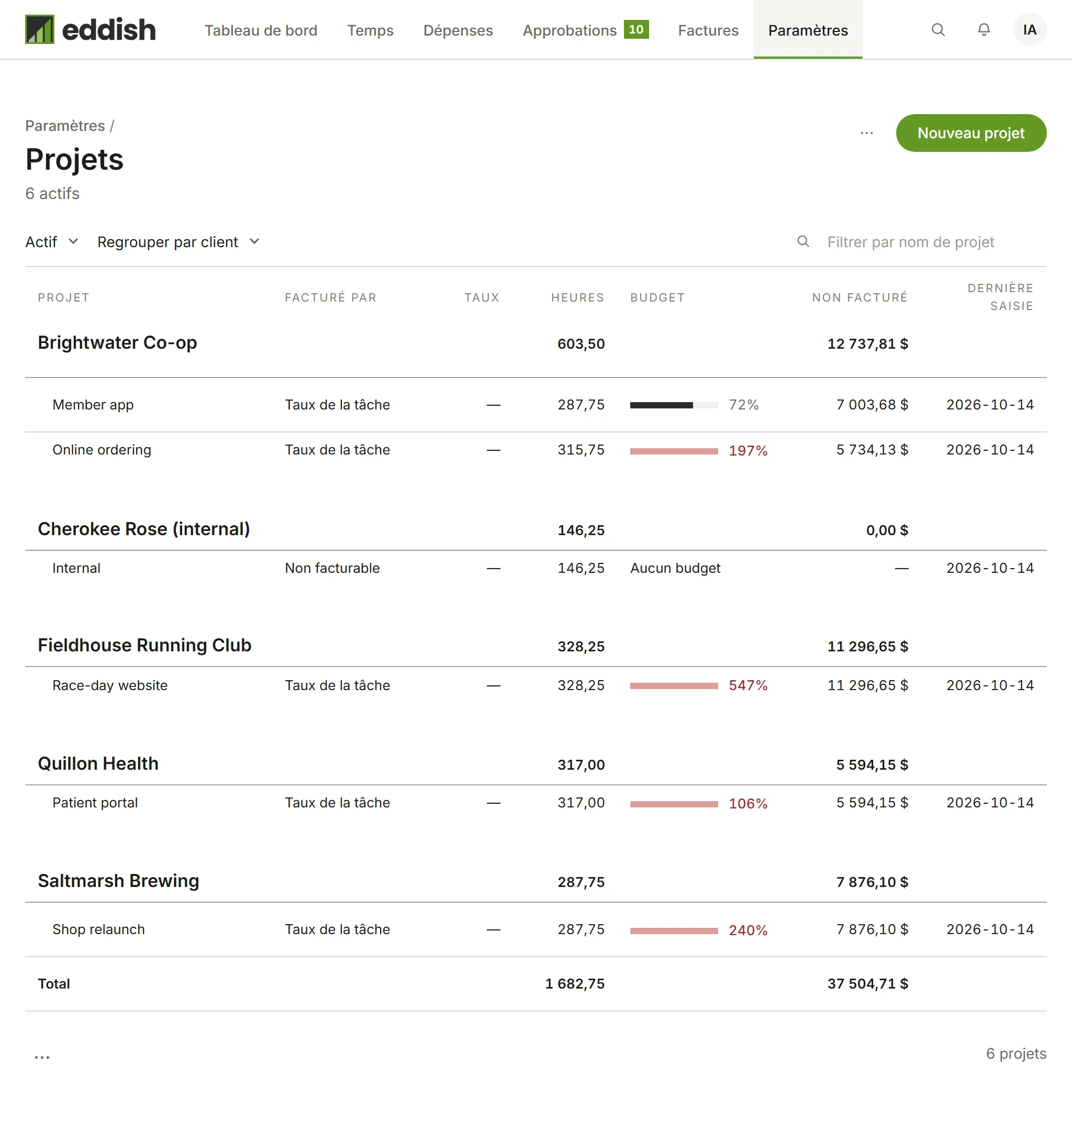The height and width of the screenshot is (1131, 1072).
Task: Open the more options ellipsis beside Nouveau projet
Action: 866,133
